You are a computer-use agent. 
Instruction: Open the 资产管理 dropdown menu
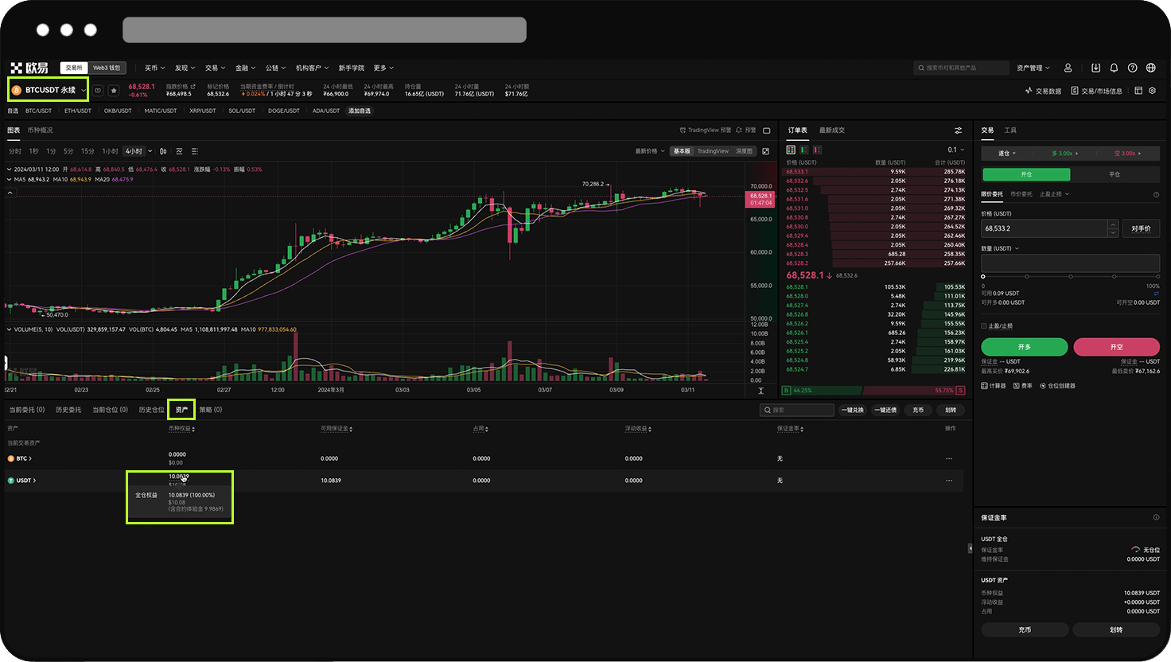[1033, 68]
